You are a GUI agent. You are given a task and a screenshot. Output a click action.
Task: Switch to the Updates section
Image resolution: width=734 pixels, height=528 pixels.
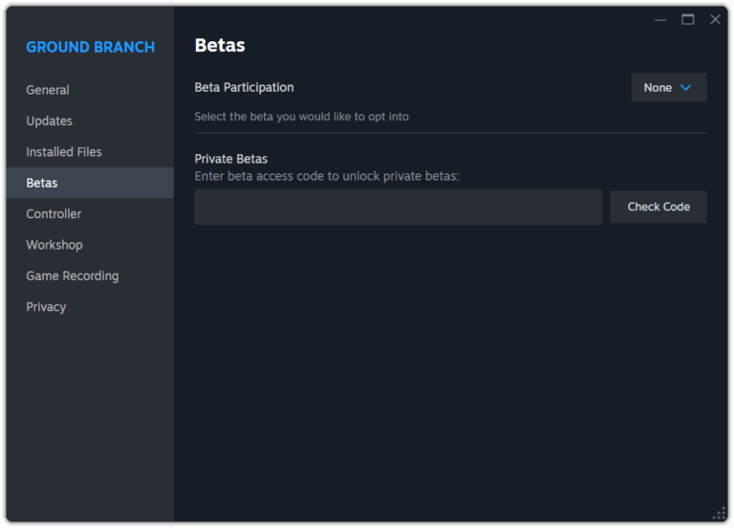[50, 121]
